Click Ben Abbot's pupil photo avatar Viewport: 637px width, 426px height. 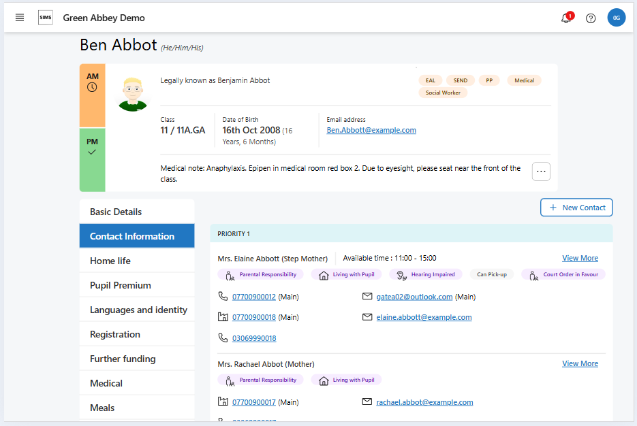133,94
